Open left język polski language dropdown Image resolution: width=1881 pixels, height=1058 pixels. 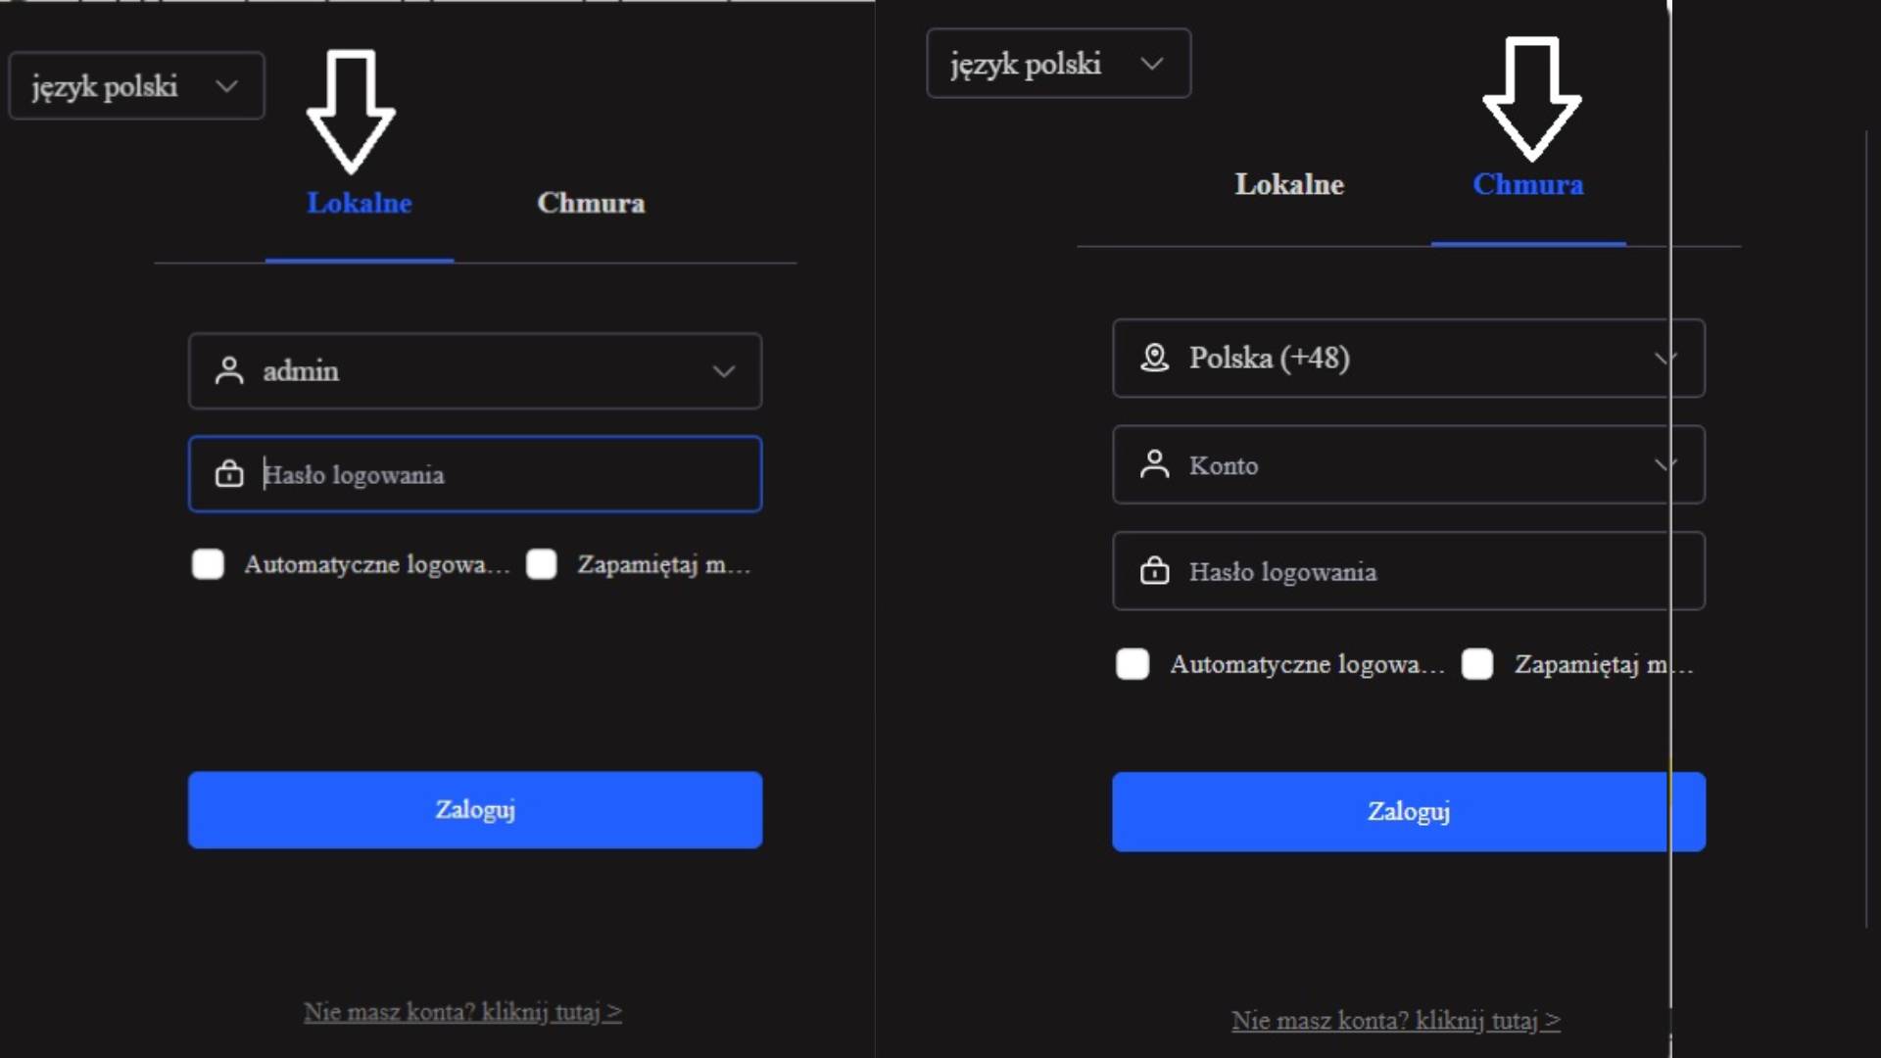(137, 86)
